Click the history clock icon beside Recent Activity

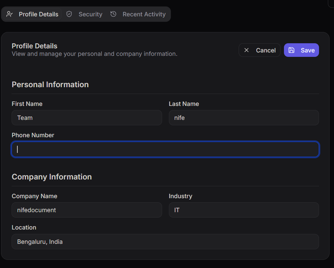click(113, 14)
